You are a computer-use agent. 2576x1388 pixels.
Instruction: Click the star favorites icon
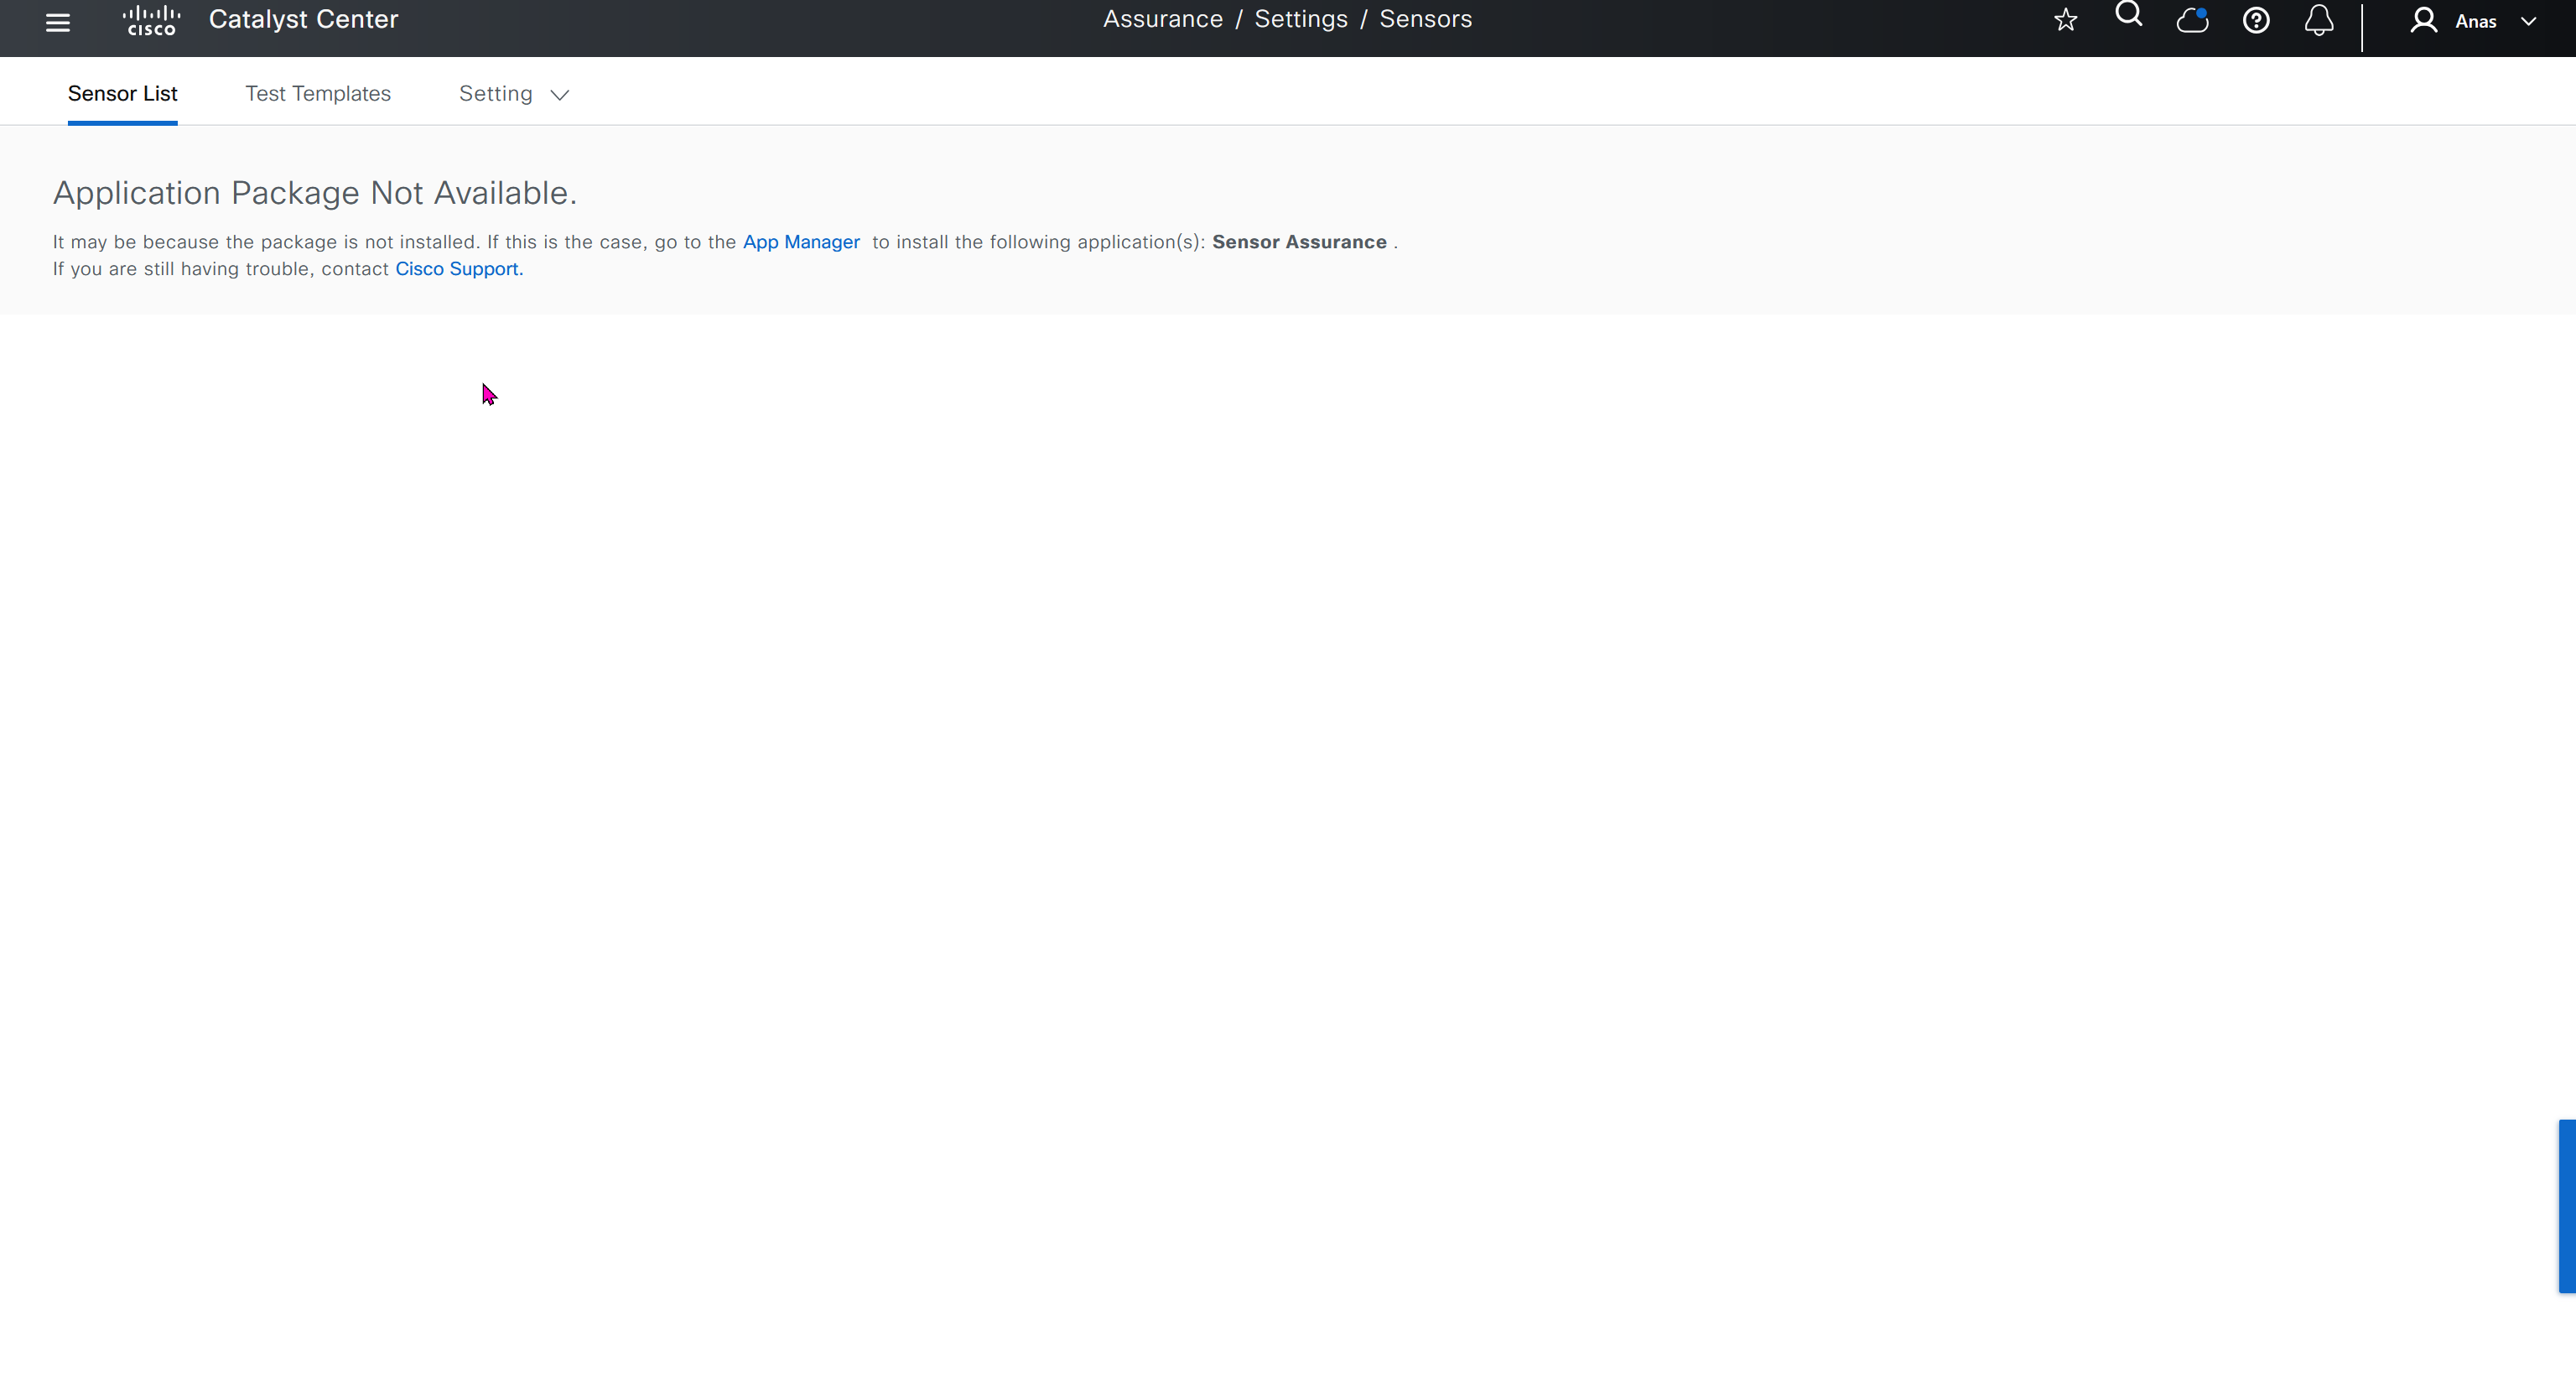click(x=2065, y=20)
